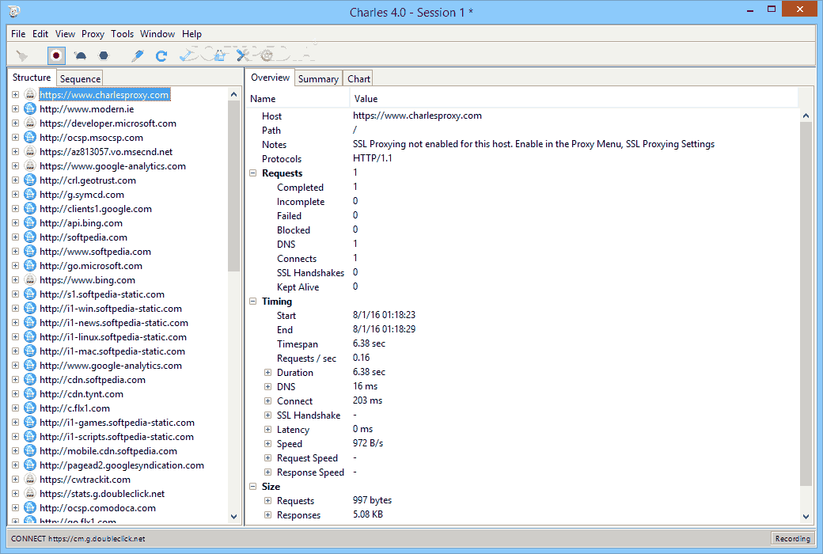Expand the Response Speed row
Viewport: 823px width, 554px height.
(x=267, y=472)
